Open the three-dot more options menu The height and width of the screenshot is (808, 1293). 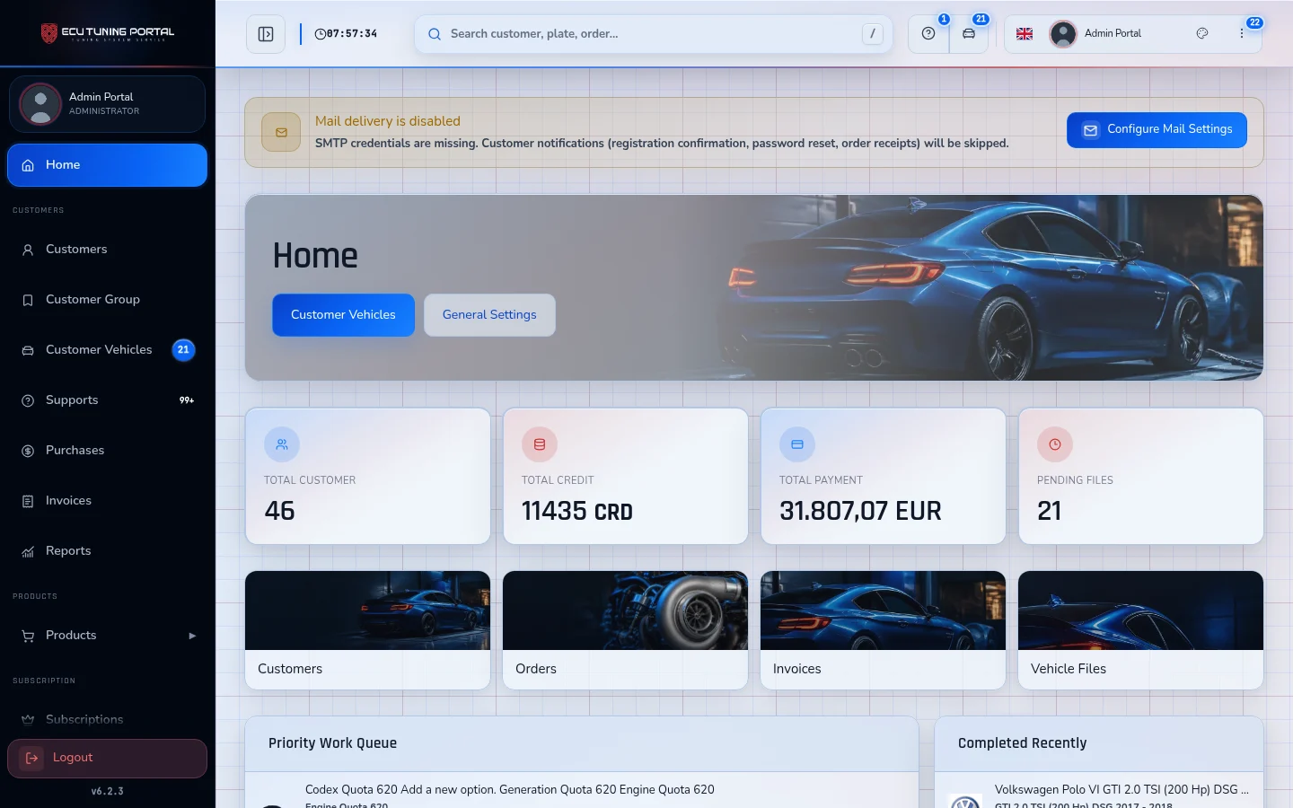[1242, 33]
